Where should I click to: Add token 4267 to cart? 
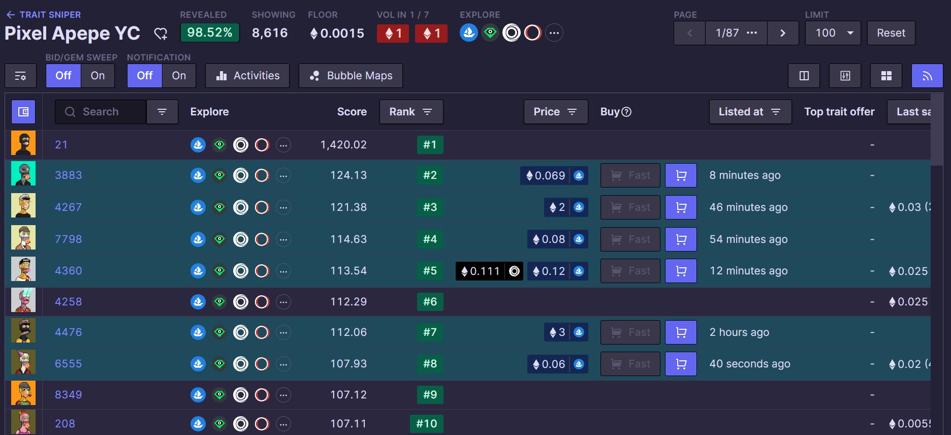[681, 207]
